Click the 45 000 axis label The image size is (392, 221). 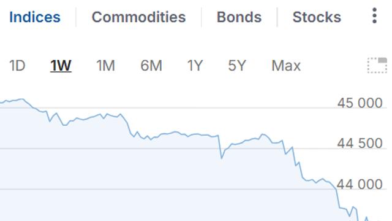click(x=360, y=103)
